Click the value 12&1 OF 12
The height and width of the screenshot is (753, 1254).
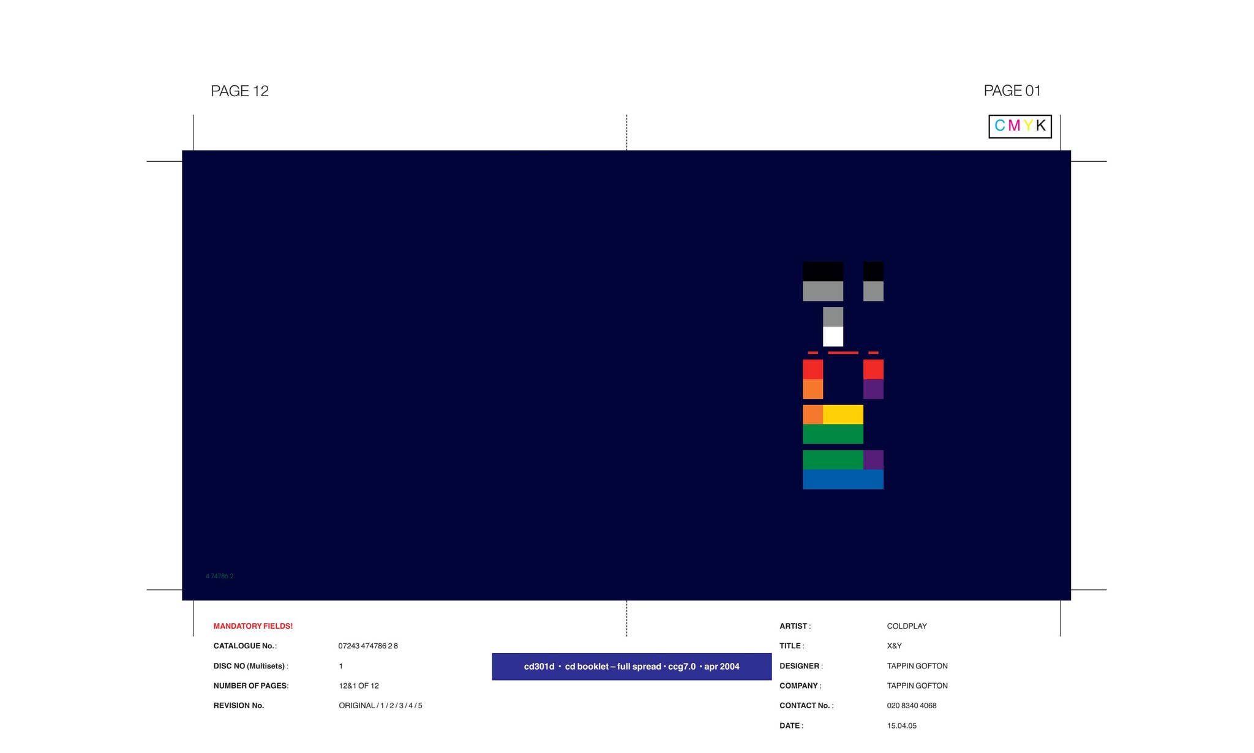click(359, 686)
